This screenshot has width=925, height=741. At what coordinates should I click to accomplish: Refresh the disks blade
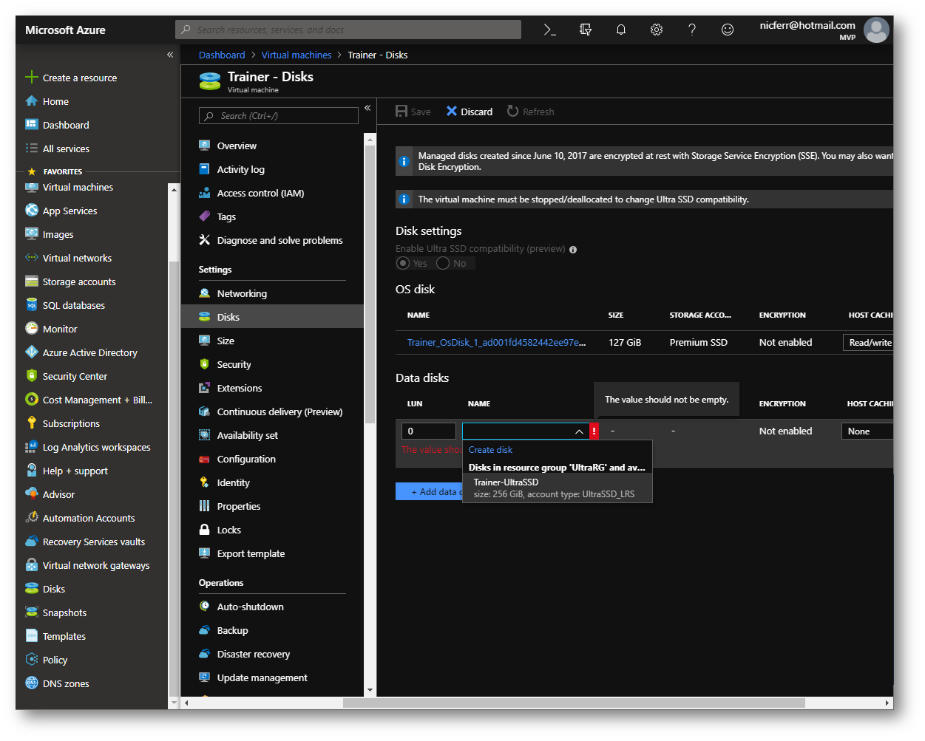[x=531, y=112]
